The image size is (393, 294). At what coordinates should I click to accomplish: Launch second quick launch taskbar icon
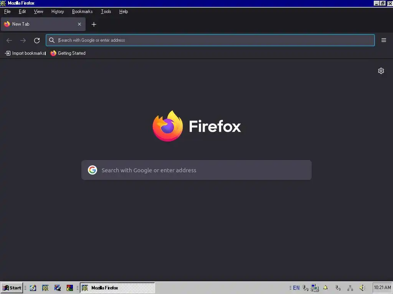[x=45, y=288]
